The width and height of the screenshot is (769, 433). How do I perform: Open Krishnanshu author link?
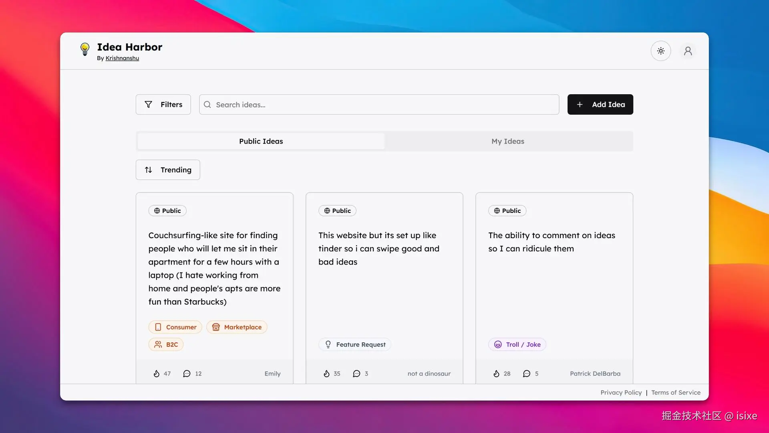[122, 58]
